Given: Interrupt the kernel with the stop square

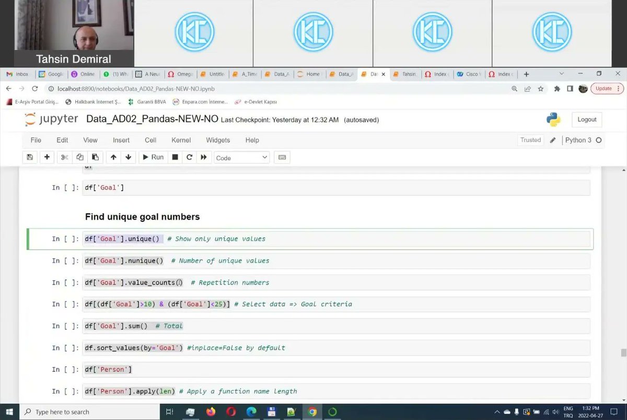Looking at the screenshot, I should tap(175, 157).
